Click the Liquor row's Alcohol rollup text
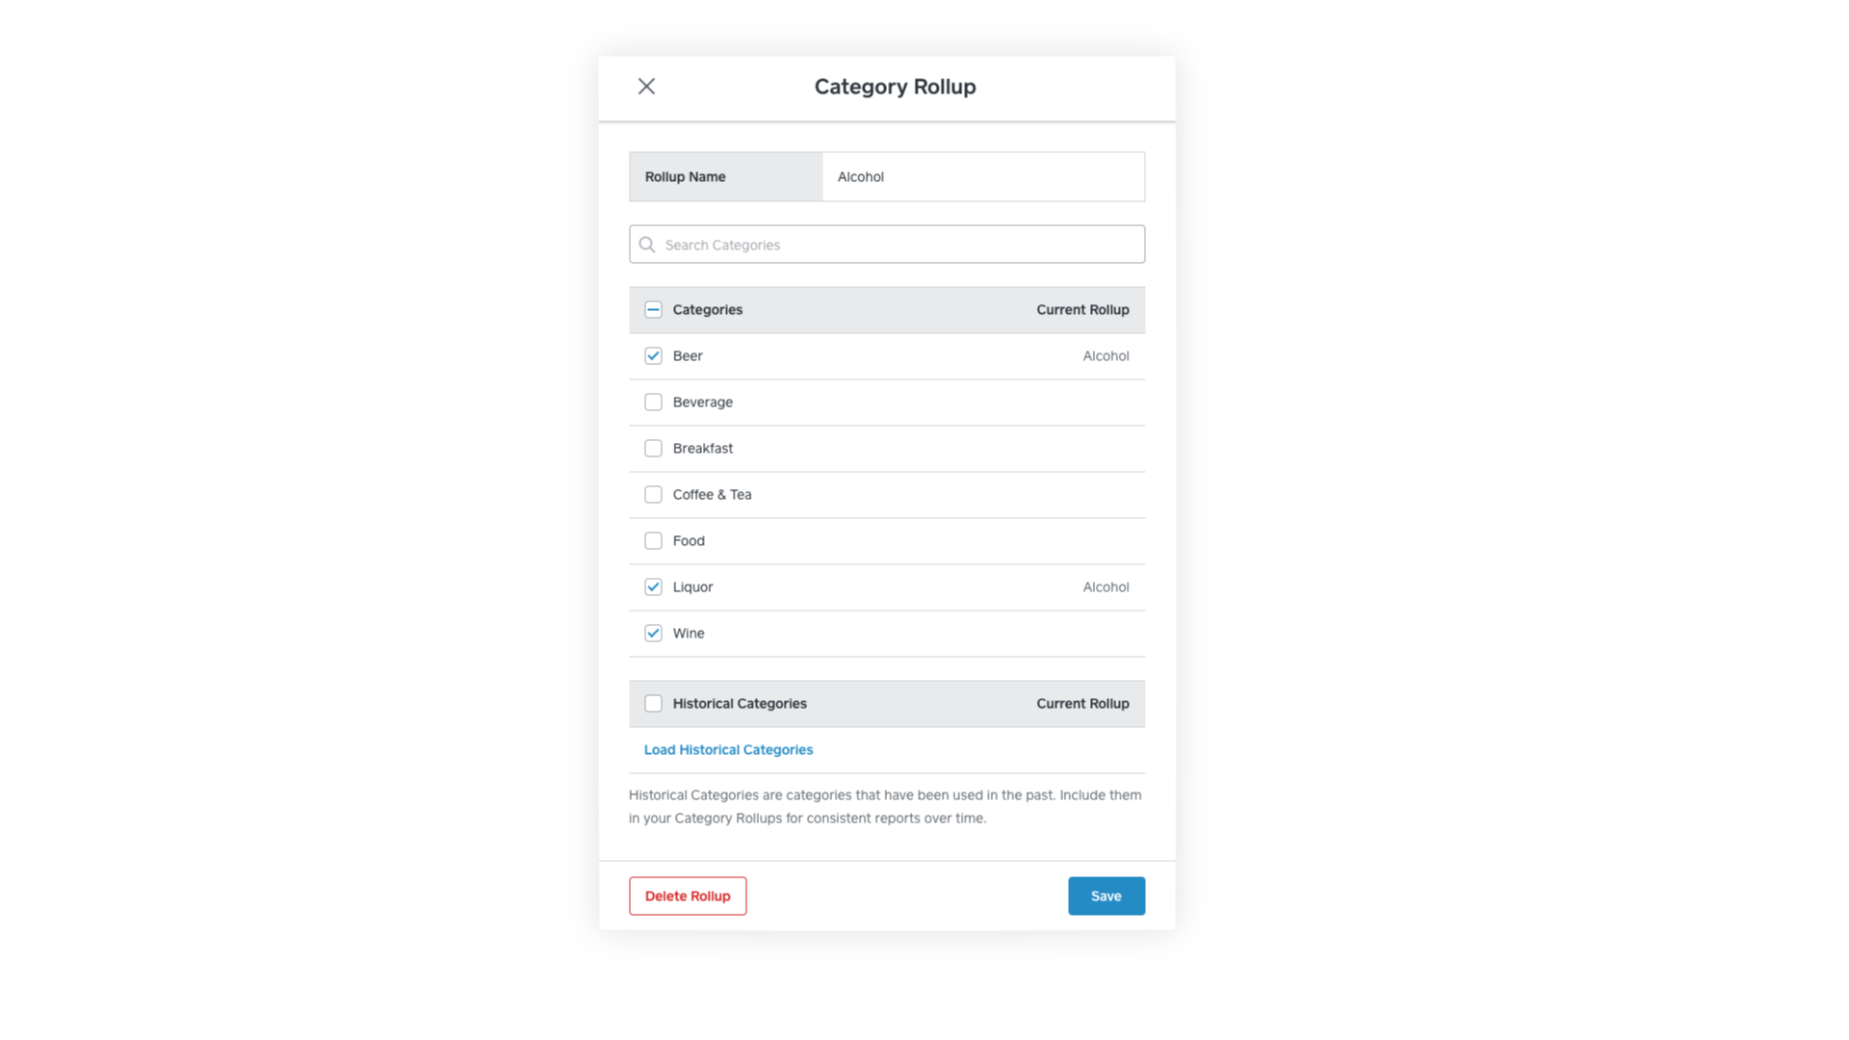The height and width of the screenshot is (1040, 1849). pos(1106,587)
